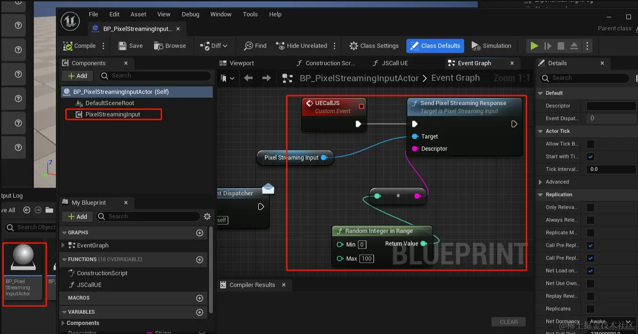The width and height of the screenshot is (638, 334).
Task: Add new variable with VARIABLES plus icon
Action: pos(200,312)
